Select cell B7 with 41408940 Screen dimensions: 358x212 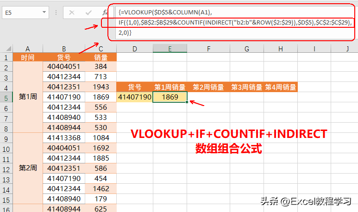(64, 117)
